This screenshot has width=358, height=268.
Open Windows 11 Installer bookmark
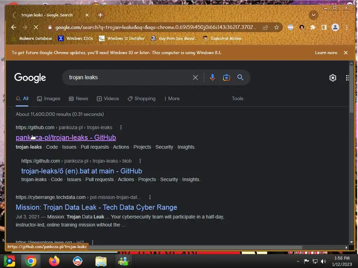pyautogui.click(x=122, y=38)
